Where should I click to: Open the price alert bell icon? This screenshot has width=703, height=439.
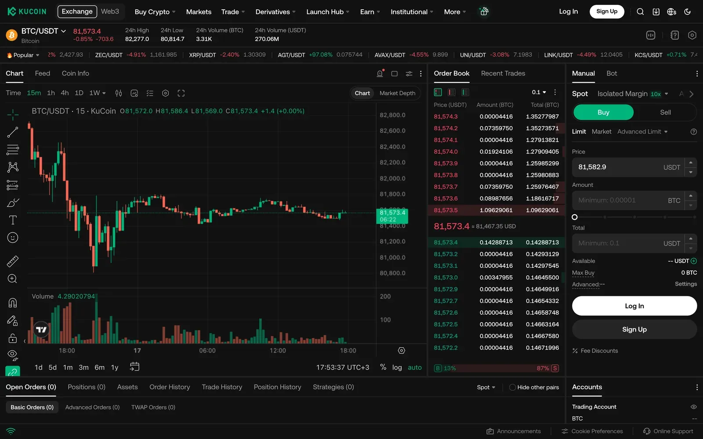[x=380, y=73]
